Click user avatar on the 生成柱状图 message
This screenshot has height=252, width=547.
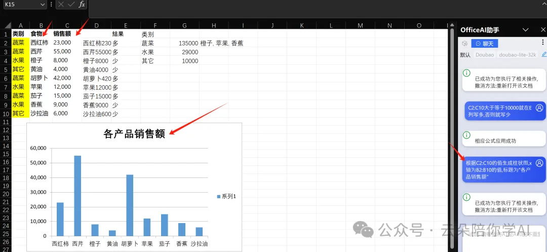[539, 163]
